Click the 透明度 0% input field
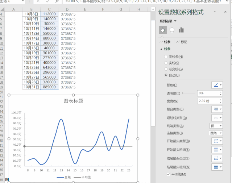The width and height of the screenshot is (232, 183). click(x=208, y=93)
